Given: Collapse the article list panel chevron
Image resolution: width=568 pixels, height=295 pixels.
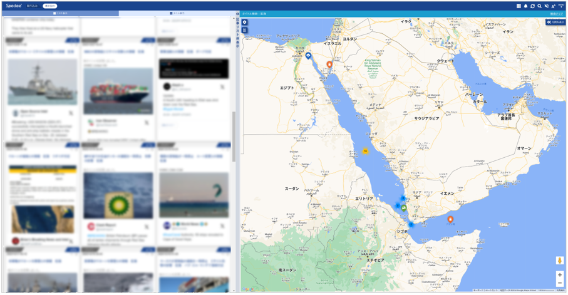Looking at the screenshot, I should pyautogui.click(x=237, y=13).
